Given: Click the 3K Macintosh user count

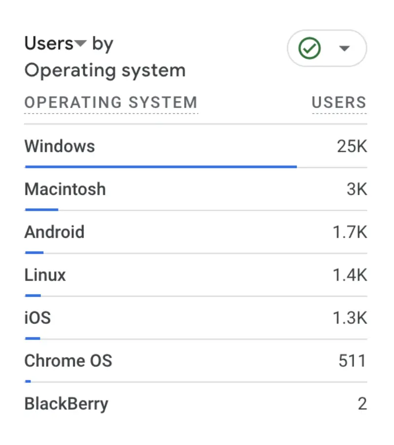Looking at the screenshot, I should 357,189.
